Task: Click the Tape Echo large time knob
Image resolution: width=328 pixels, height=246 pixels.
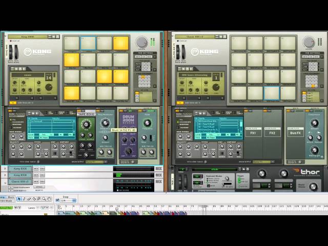Action: pyautogui.click(x=86, y=124)
